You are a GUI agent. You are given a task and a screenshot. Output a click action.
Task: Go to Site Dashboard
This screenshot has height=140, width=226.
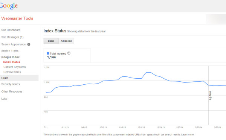11,30
